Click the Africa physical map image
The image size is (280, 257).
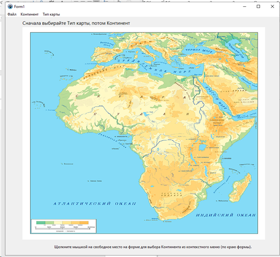144,133
